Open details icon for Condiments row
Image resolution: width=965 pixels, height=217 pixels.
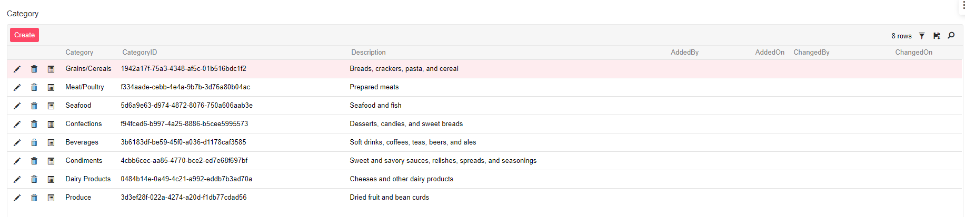click(x=51, y=161)
